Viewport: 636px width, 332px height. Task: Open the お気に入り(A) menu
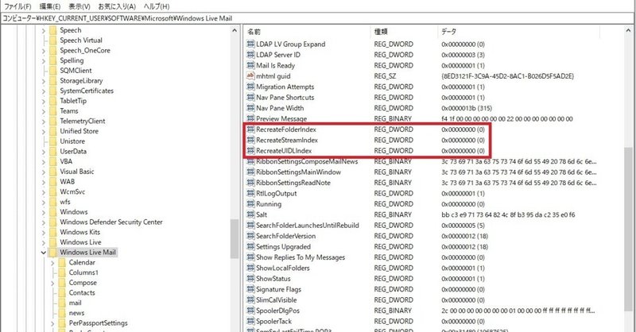[x=117, y=6]
